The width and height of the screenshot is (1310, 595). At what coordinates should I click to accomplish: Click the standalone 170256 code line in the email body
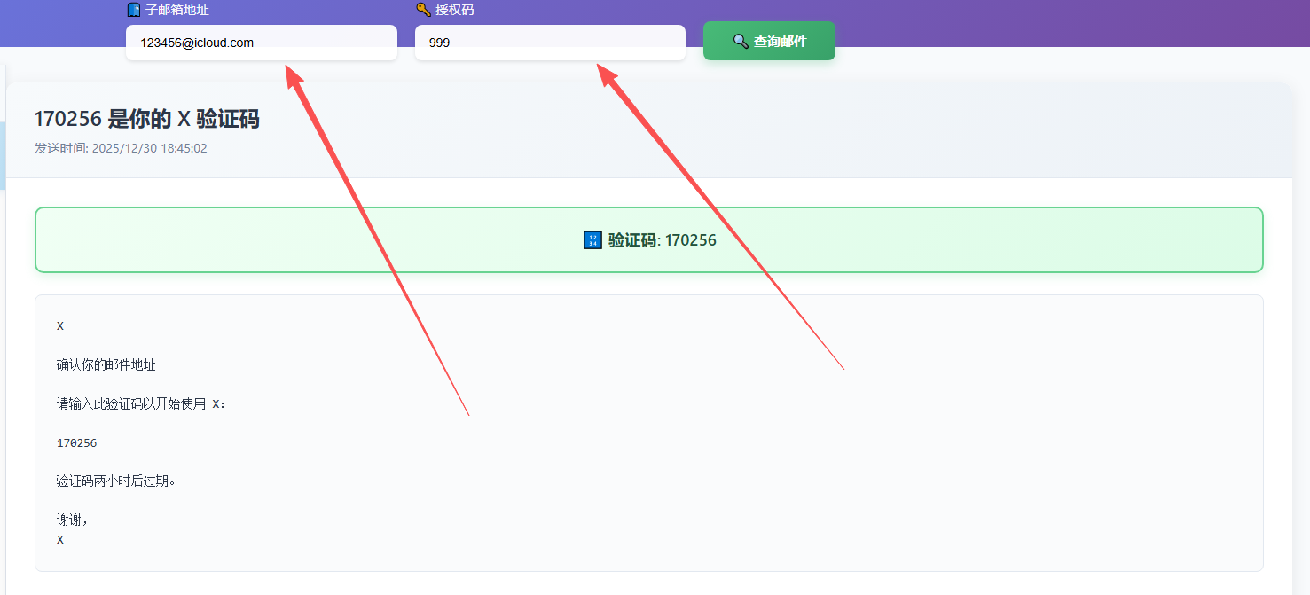point(76,442)
